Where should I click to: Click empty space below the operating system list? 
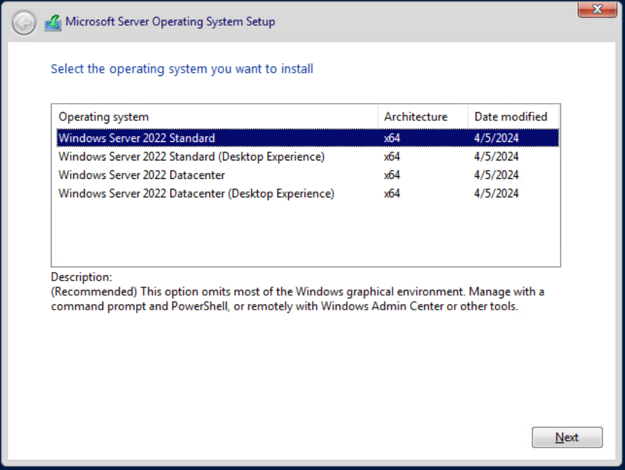(x=304, y=234)
